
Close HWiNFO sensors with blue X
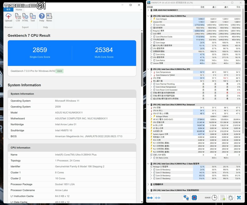[239, 198]
